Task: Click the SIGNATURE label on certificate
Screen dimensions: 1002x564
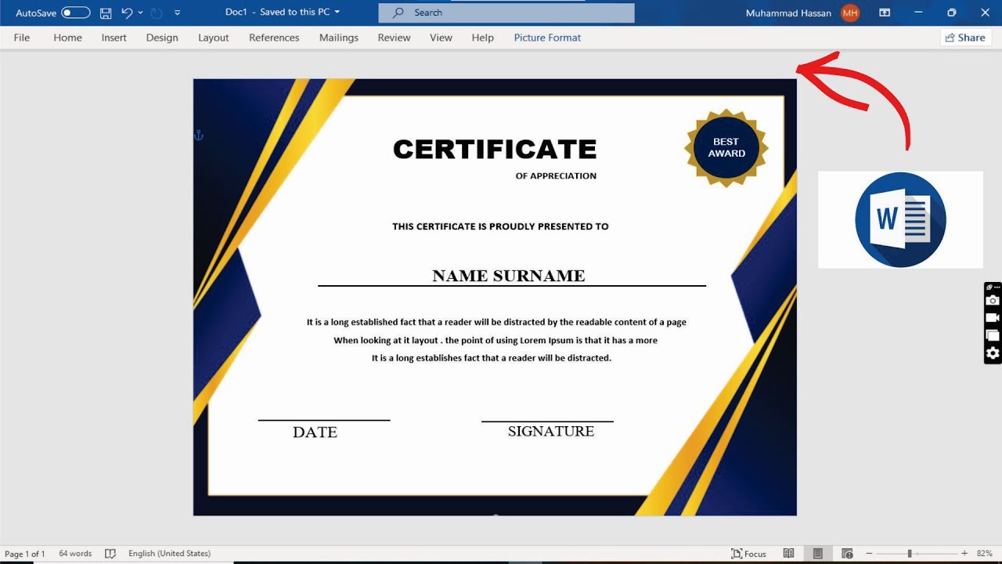Action: (x=551, y=432)
